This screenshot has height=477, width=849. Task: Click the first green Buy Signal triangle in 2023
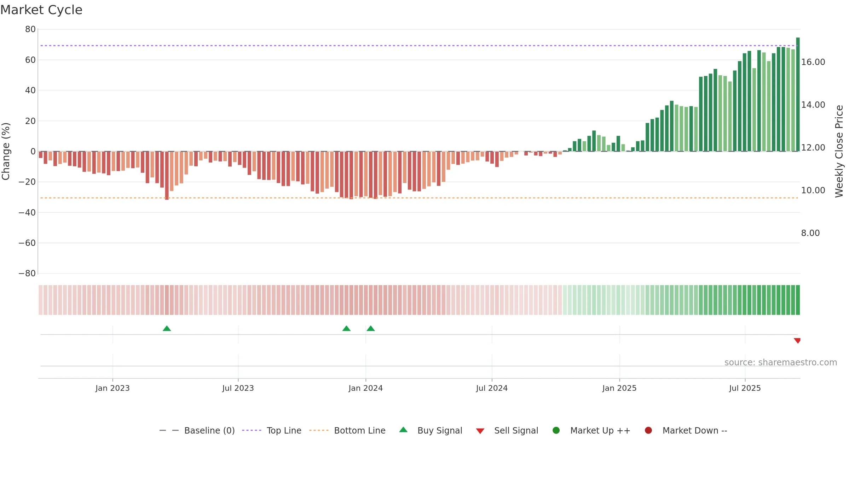(x=167, y=329)
